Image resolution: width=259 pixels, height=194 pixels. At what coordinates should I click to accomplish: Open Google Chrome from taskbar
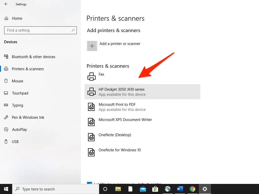click(x=192, y=189)
